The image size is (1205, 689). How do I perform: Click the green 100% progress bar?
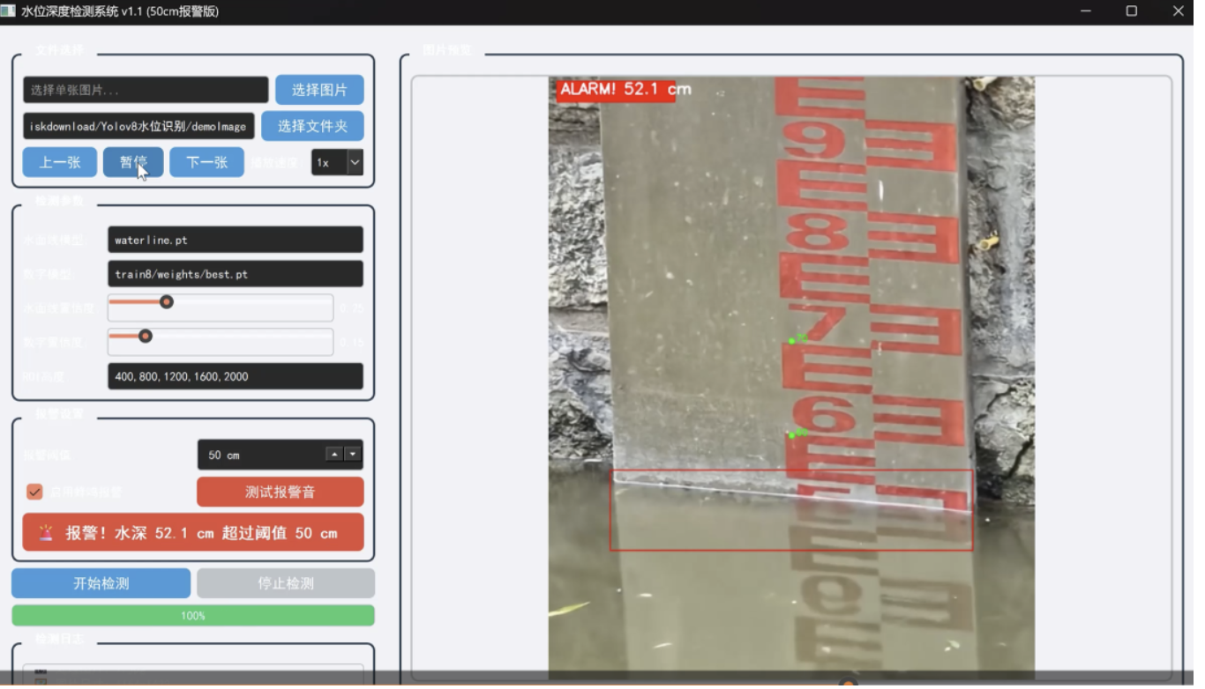point(193,616)
